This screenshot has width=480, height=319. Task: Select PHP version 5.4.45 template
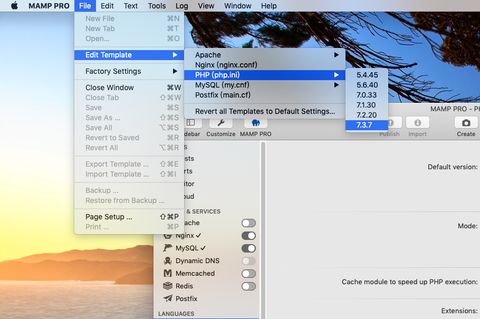[367, 75]
